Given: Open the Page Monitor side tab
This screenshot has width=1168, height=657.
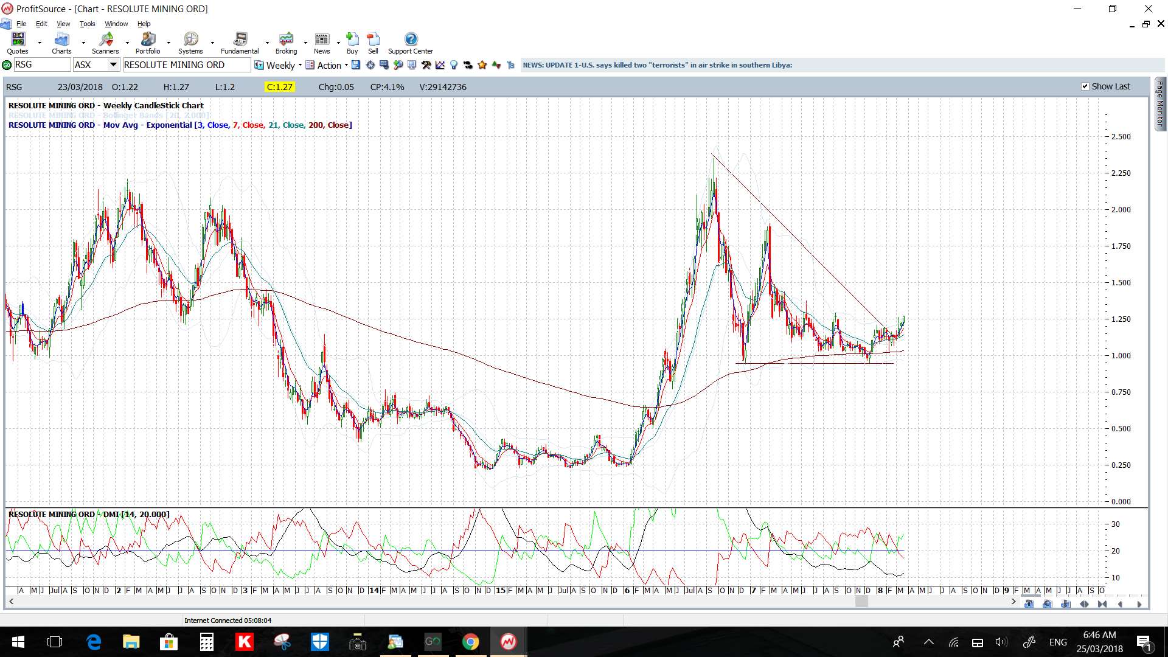Looking at the screenshot, I should coord(1160,103).
